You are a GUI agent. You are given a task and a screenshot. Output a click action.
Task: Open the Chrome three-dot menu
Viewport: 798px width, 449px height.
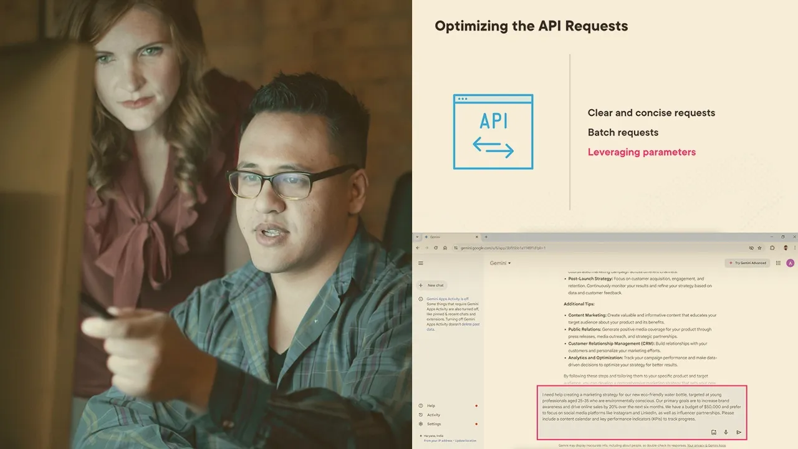[x=794, y=248]
